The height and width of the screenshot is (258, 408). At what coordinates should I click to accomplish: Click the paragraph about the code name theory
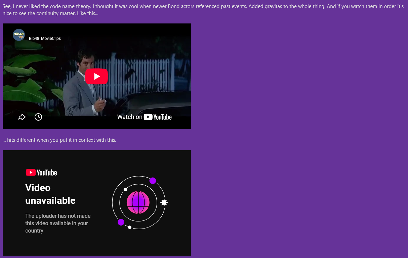[x=203, y=10]
